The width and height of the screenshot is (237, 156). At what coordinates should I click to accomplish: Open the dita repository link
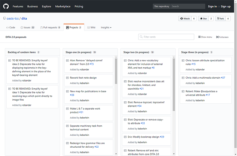24,18
